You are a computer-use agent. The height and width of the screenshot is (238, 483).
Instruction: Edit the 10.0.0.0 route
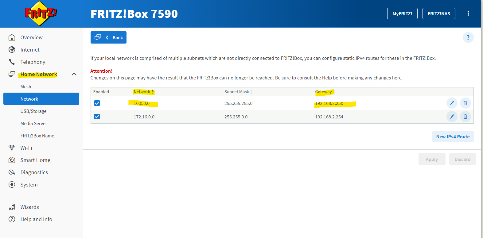452,103
